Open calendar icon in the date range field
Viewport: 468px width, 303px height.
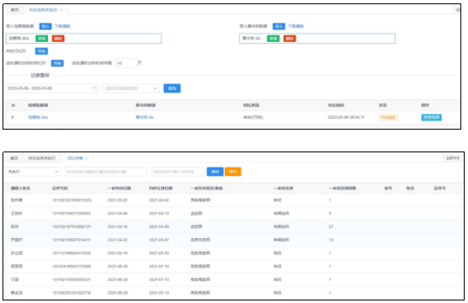(x=94, y=88)
